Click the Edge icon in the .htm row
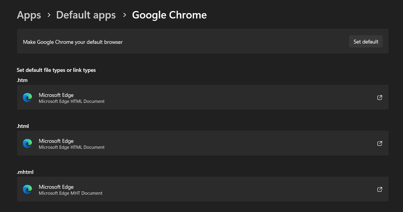Screen dimensions: 403x212 click(x=27, y=98)
